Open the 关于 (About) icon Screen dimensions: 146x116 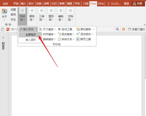click(x=4, y=15)
